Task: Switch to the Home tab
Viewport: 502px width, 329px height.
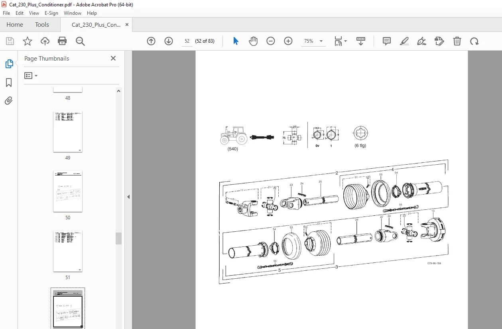Action: click(15, 25)
